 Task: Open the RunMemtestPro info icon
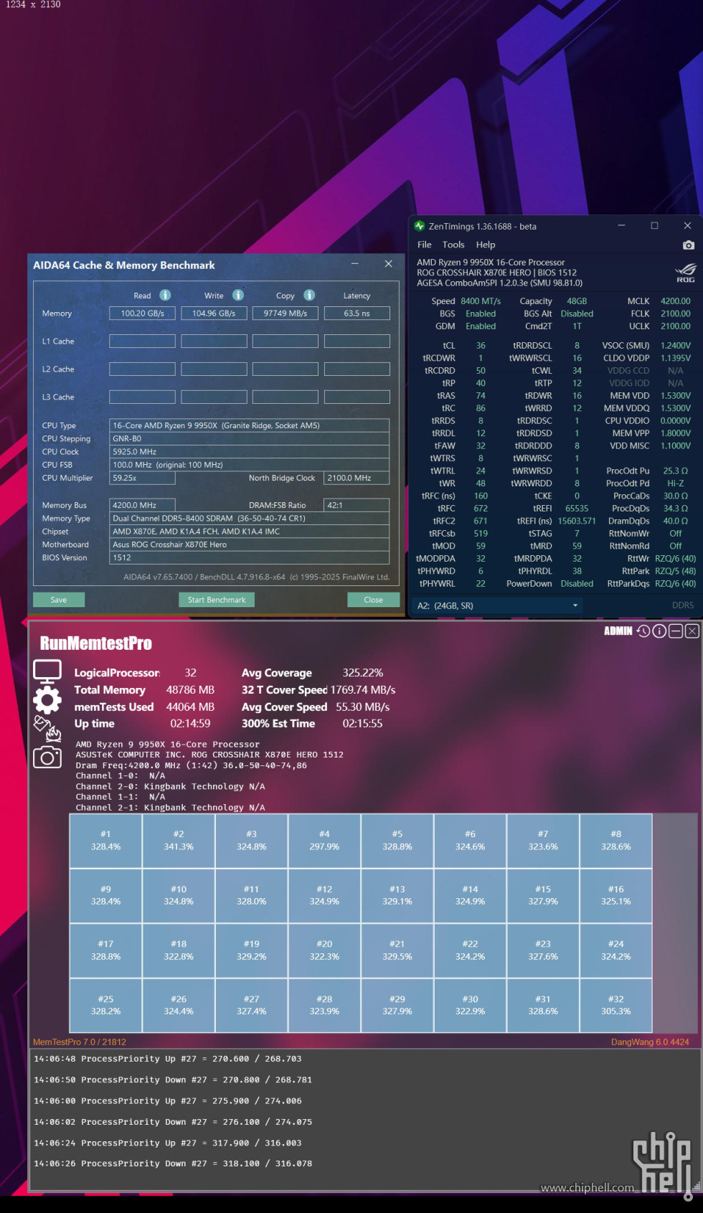pyautogui.click(x=659, y=631)
